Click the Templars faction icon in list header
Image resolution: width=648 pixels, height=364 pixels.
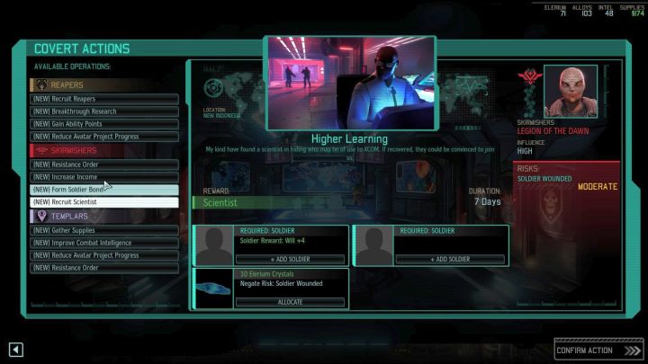point(41,217)
